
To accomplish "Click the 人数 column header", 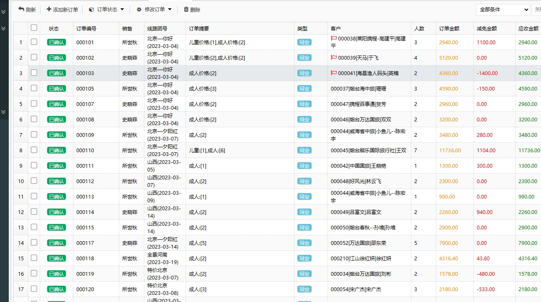I will (x=419, y=28).
